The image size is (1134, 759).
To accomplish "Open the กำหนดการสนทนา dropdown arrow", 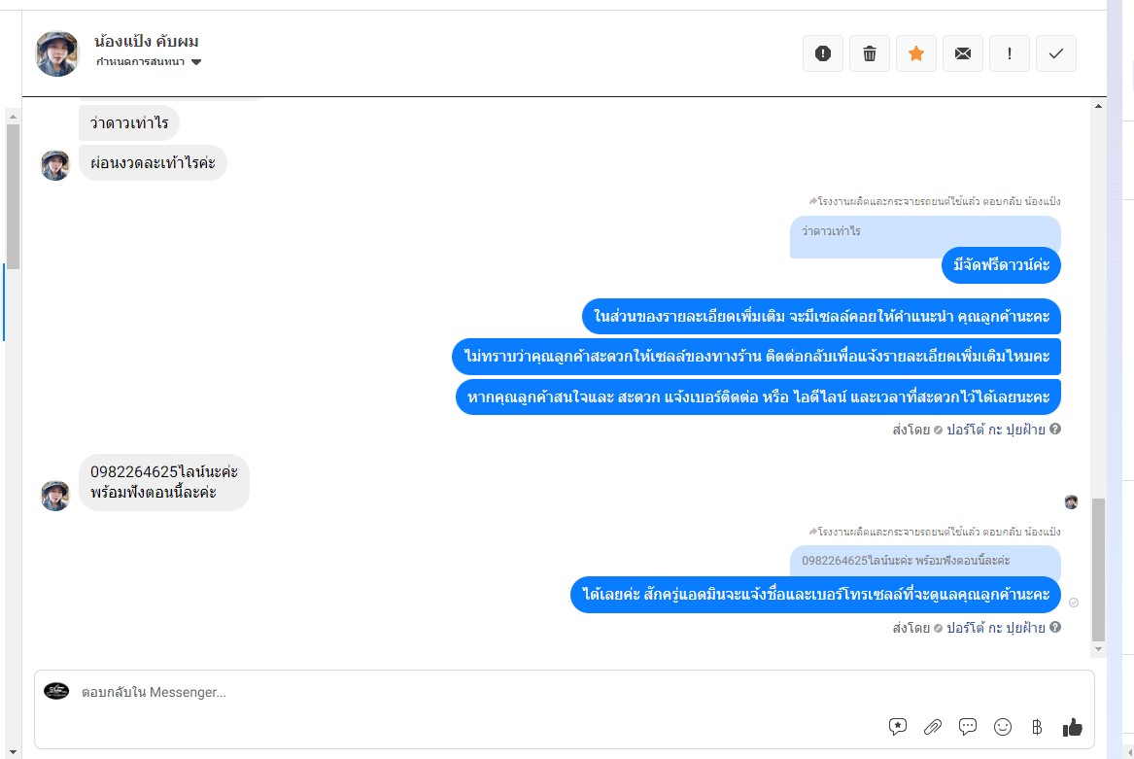I will 196,62.
